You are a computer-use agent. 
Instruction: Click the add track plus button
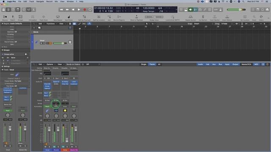34,28
